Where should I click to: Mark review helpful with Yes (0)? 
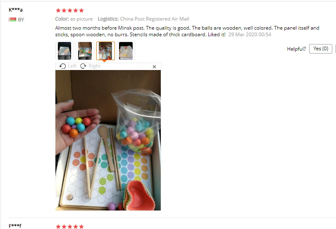click(321, 49)
